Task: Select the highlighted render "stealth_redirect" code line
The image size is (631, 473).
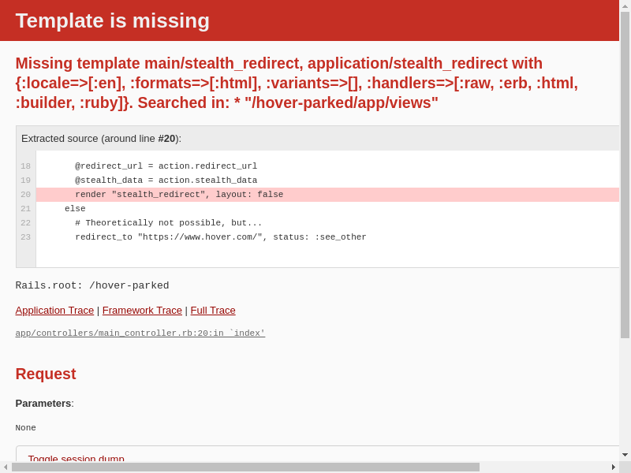Action: pos(179,195)
